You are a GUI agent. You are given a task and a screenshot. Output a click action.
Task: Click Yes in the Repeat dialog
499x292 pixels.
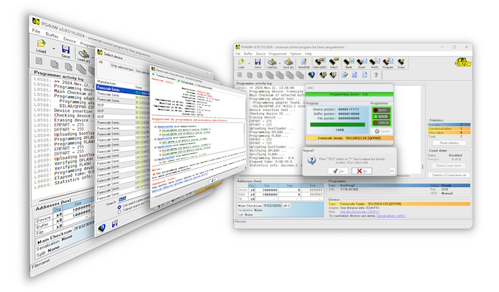pos(338,171)
